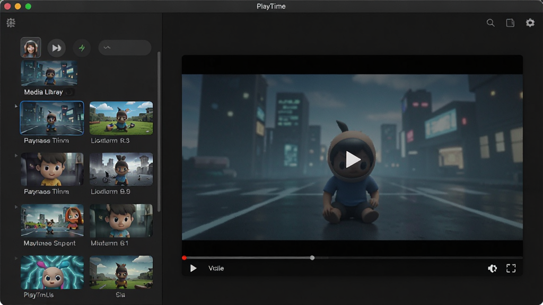Open the volume control icon under the video
The image size is (543, 305).
492,268
